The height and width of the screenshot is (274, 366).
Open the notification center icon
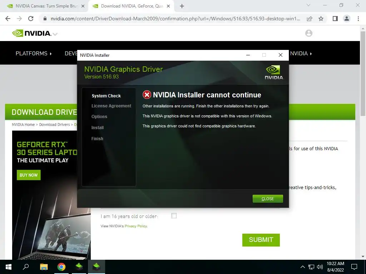coord(354,267)
